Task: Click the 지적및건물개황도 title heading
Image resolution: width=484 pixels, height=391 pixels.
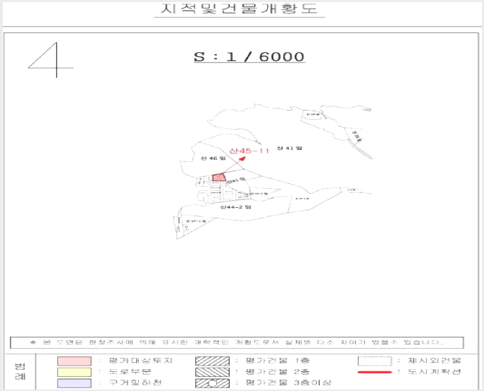Action: point(240,8)
